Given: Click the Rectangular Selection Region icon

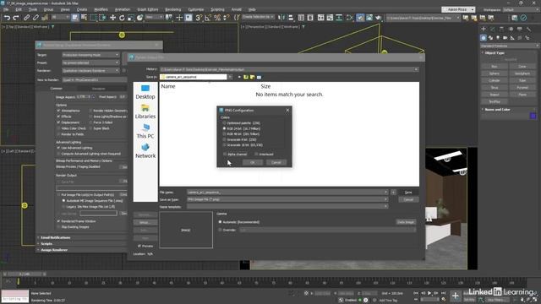Looking at the screenshot, I should point(93,18).
